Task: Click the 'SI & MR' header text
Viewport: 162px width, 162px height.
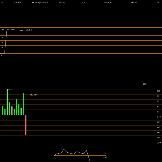Action: coord(17,3)
